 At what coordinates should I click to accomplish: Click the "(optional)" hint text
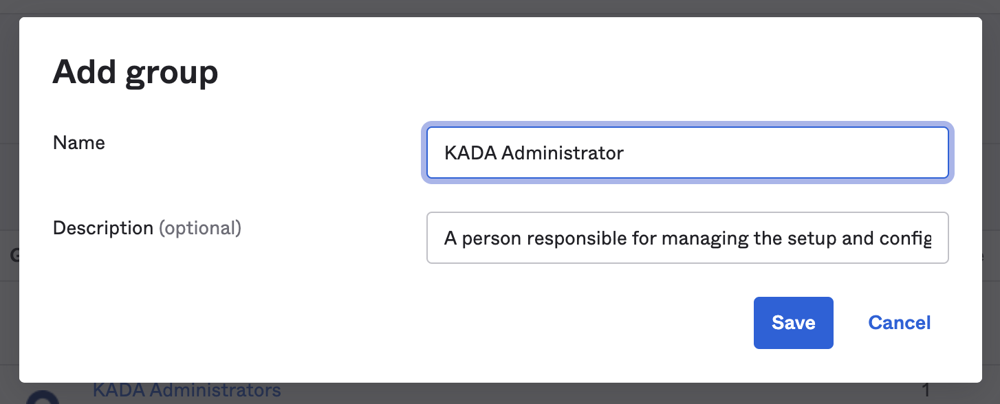(200, 228)
